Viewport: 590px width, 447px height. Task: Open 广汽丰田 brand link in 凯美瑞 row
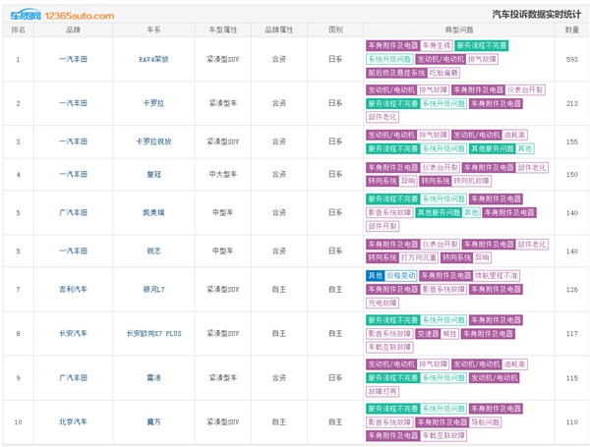(x=73, y=213)
